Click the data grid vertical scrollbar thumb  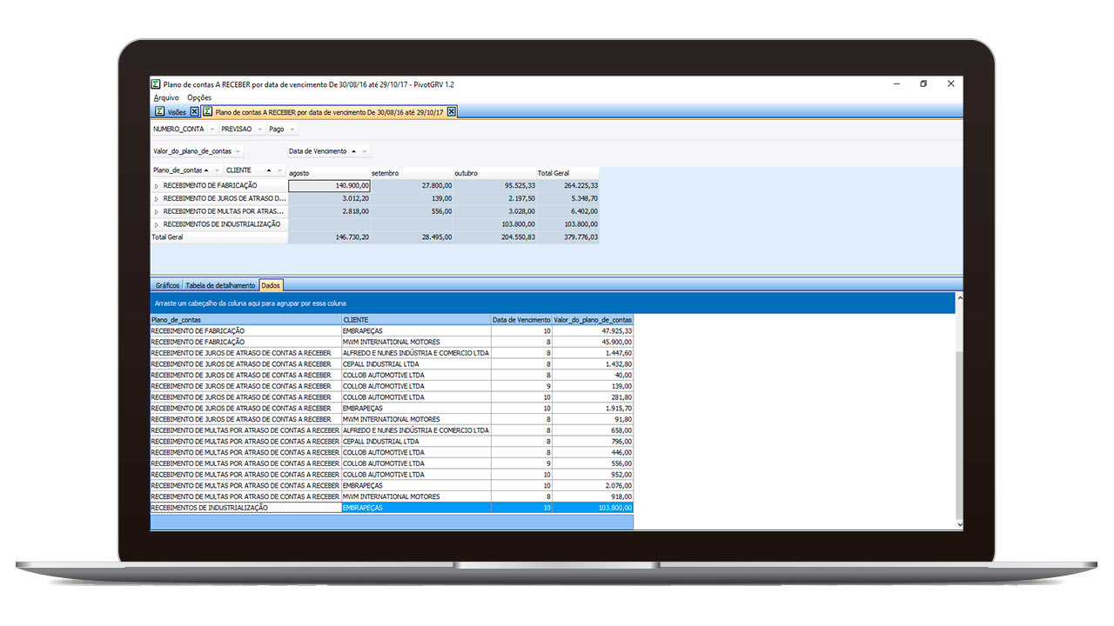959,435
